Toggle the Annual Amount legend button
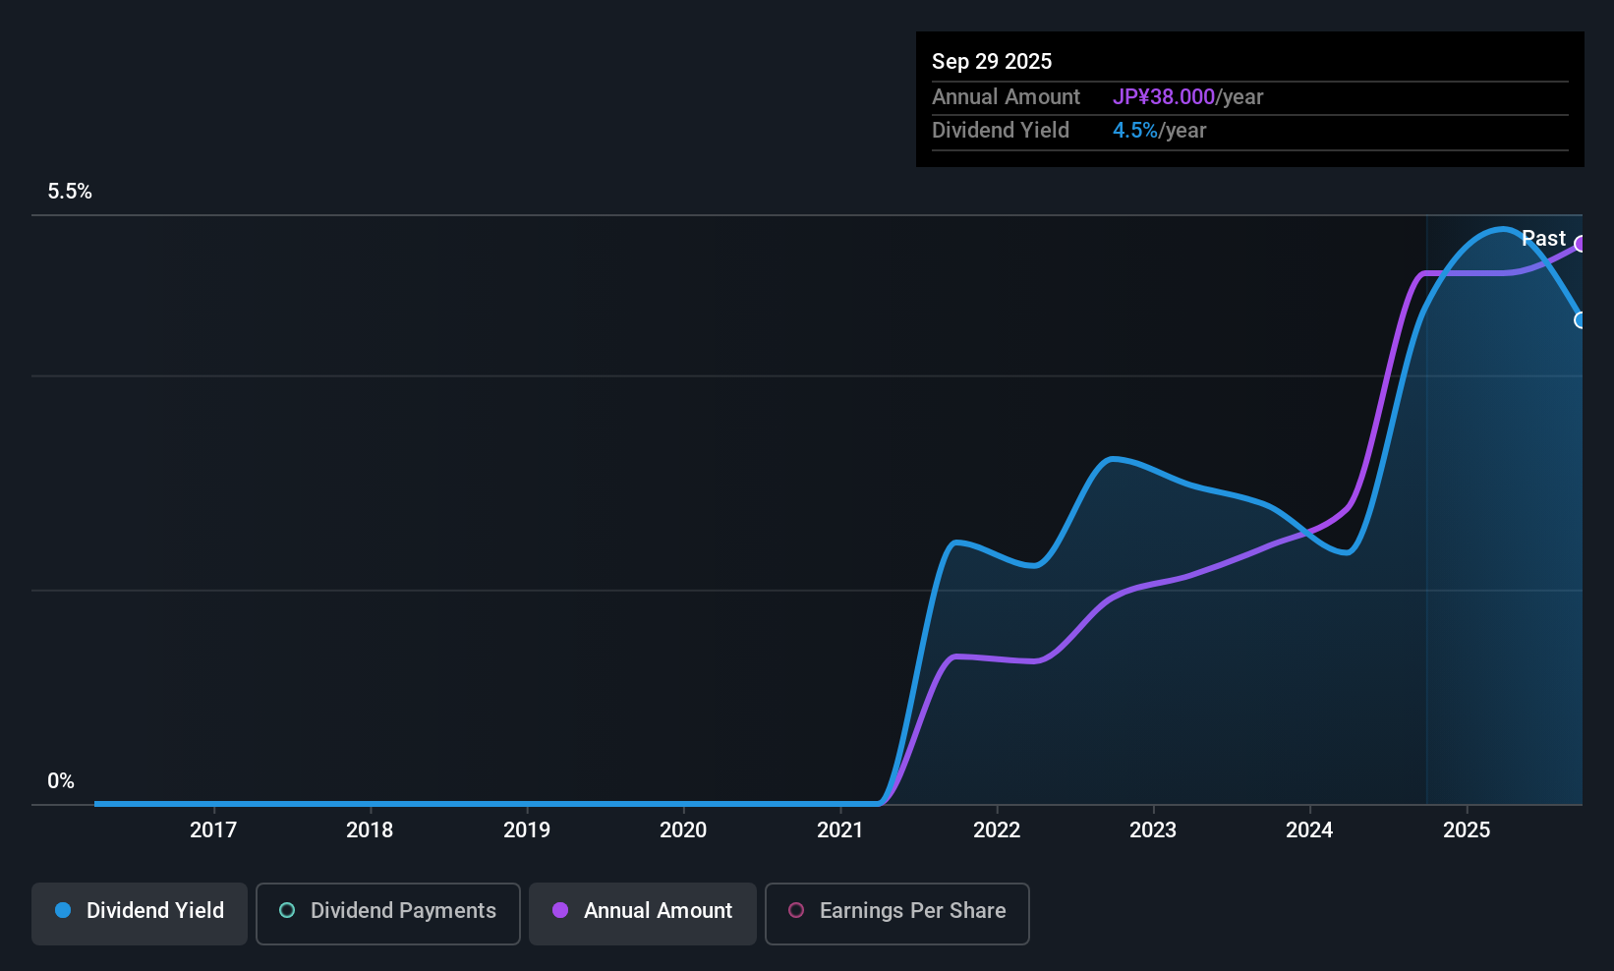Image resolution: width=1614 pixels, height=971 pixels. 643,913
